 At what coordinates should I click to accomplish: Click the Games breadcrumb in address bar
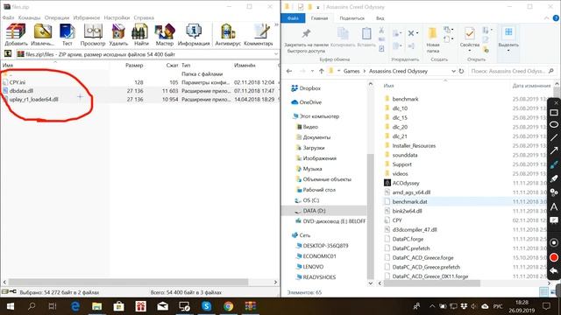[x=352, y=71]
